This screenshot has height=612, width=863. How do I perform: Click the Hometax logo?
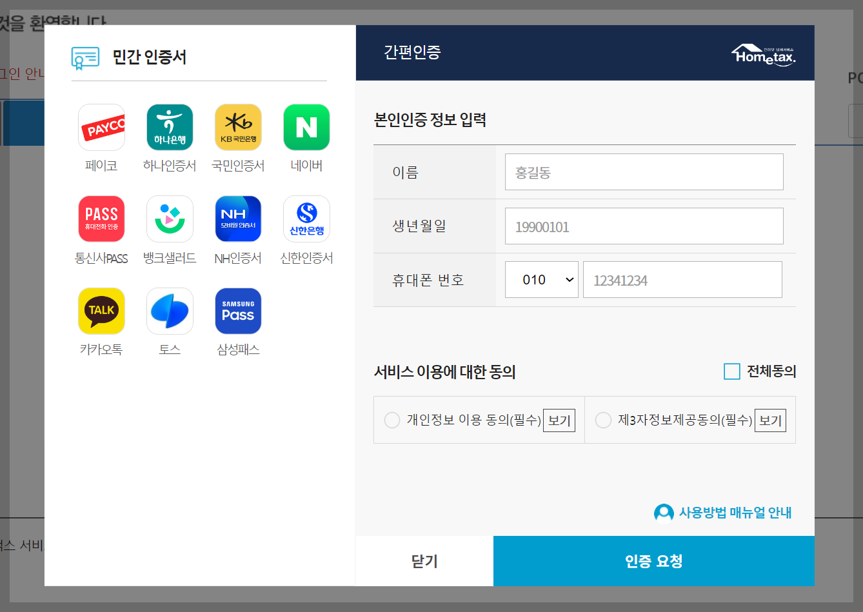pos(764,55)
